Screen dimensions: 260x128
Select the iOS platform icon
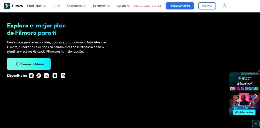[46, 76]
